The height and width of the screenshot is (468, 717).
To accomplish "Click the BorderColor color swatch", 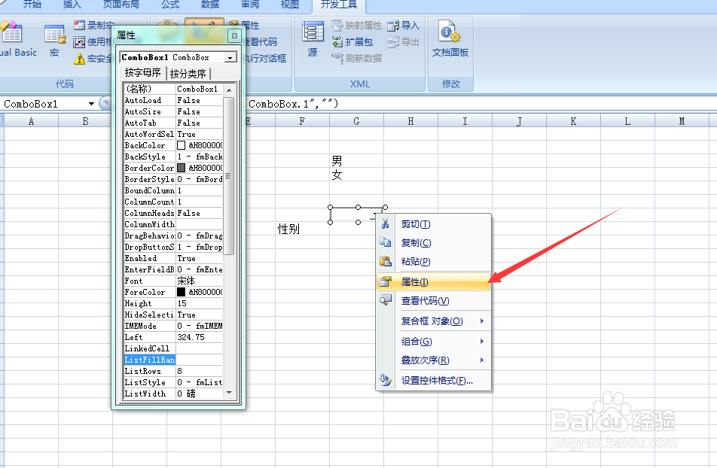I will [x=181, y=168].
